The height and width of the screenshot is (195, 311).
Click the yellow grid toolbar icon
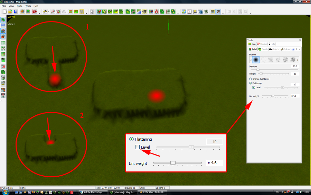click(76, 11)
